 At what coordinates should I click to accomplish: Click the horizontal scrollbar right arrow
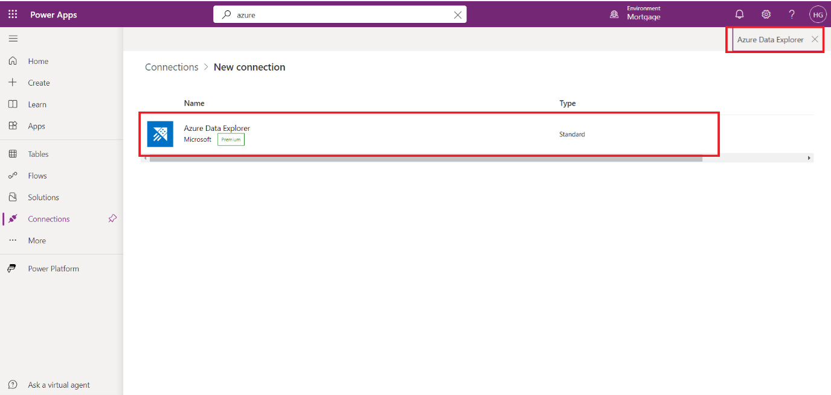[x=809, y=158]
